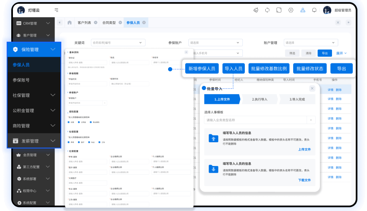Click the 批量修改基数比例 button
Viewport: 367px width, 211px height.
coord(269,69)
